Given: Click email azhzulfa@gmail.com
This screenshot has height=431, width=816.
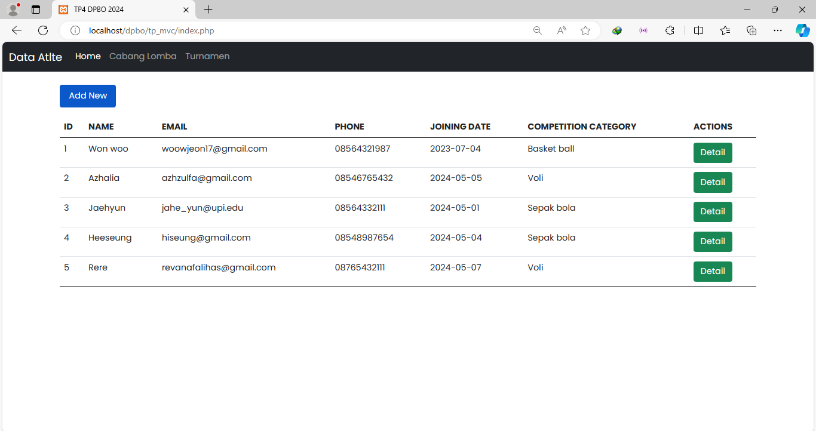Looking at the screenshot, I should (207, 178).
